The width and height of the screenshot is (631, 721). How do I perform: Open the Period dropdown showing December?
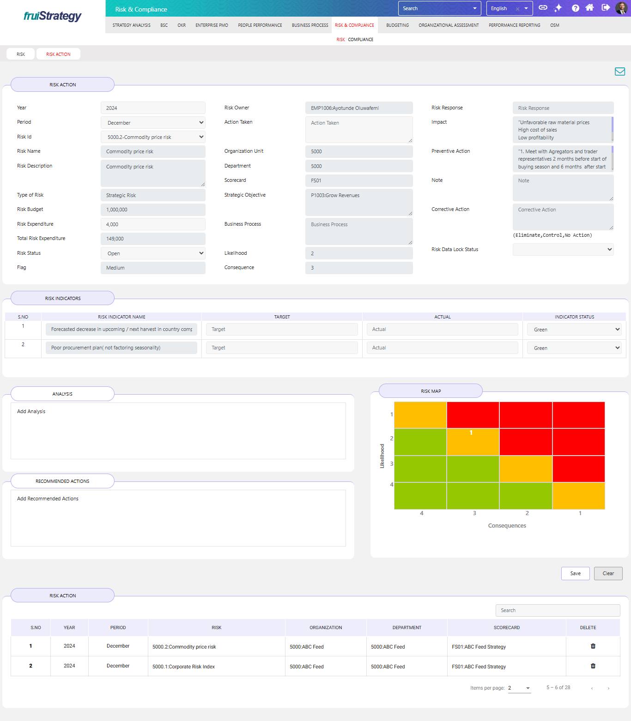coord(153,123)
